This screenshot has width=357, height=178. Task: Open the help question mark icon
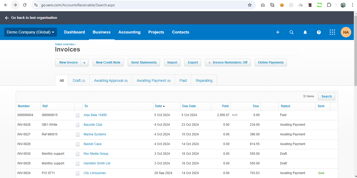click(319, 32)
